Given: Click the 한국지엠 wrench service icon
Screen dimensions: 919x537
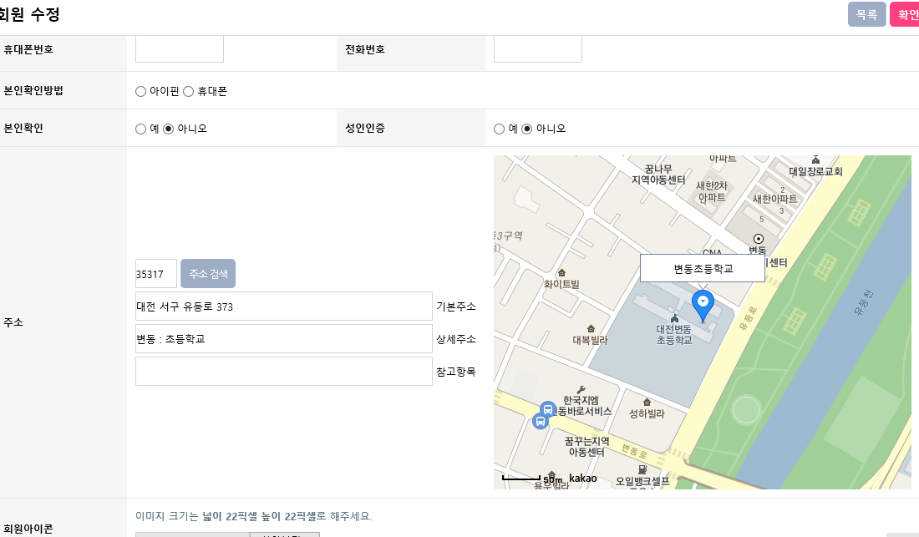Looking at the screenshot, I should coord(581,390).
